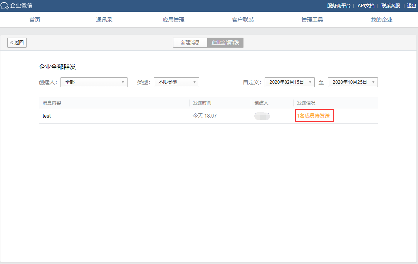The width and height of the screenshot is (418, 264).
Task: Switch to 应用管理 in the top menu
Action: [173, 20]
